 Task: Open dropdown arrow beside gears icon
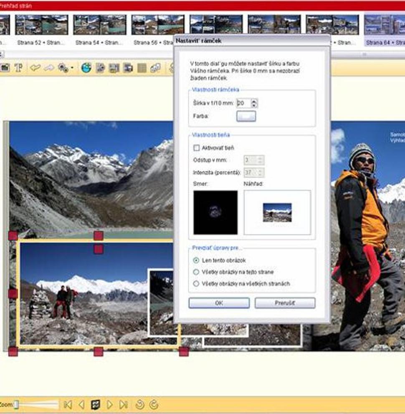(72, 68)
